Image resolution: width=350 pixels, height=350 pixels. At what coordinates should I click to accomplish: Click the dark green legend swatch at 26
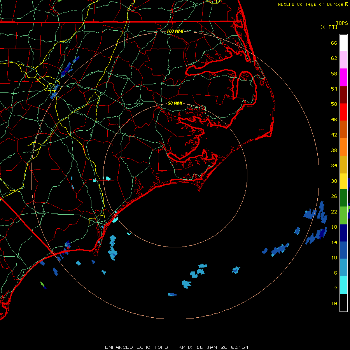[343, 198]
